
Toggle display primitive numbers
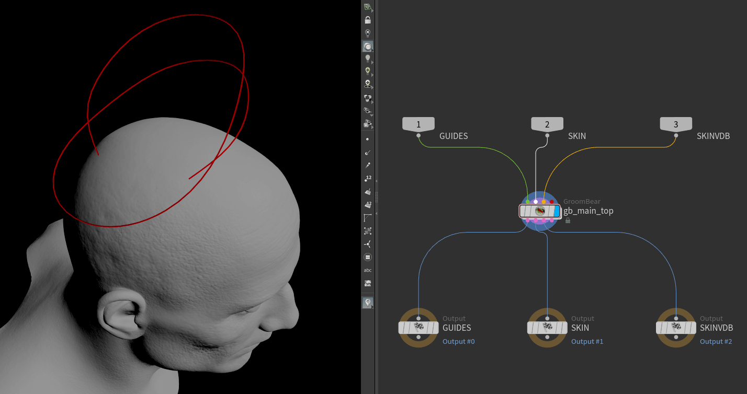(368, 205)
